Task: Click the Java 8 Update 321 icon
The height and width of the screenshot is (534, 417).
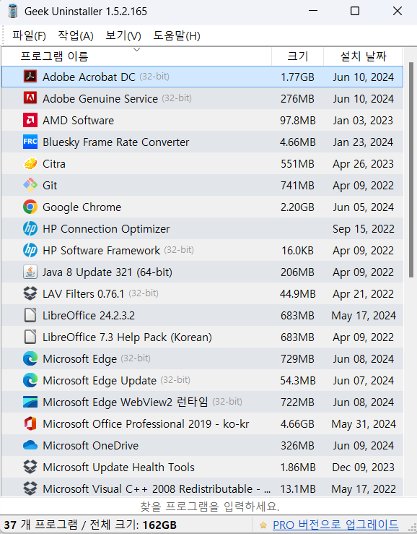Action: click(30, 272)
